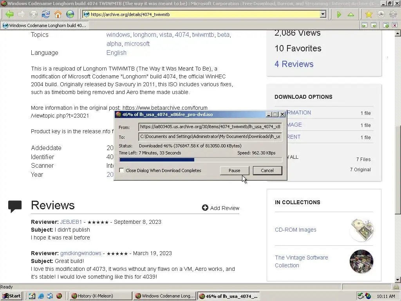The image size is (401, 301).
Task: Open the 'vista' topic link
Action: click(x=166, y=34)
